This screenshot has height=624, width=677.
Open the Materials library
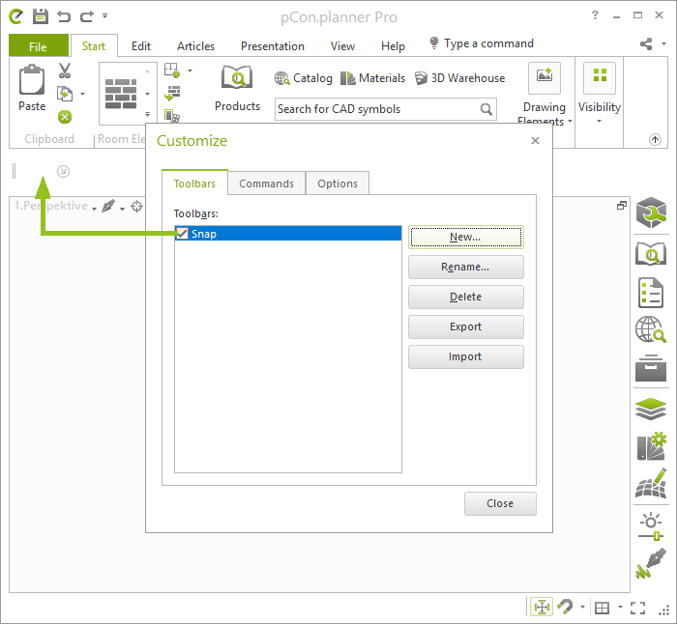[x=372, y=78]
